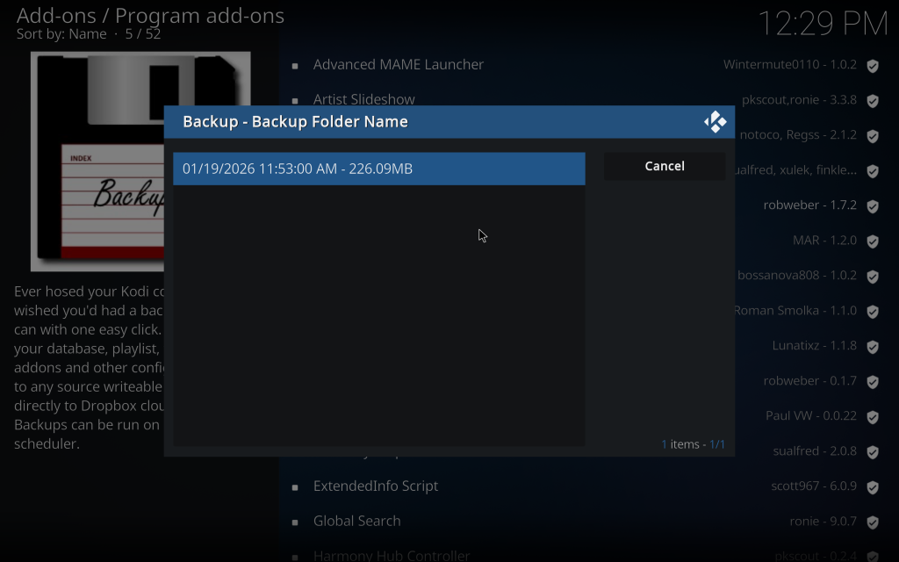
Task: Click the verified shield beside bossanova808 - 1.0.2
Action: tap(873, 277)
